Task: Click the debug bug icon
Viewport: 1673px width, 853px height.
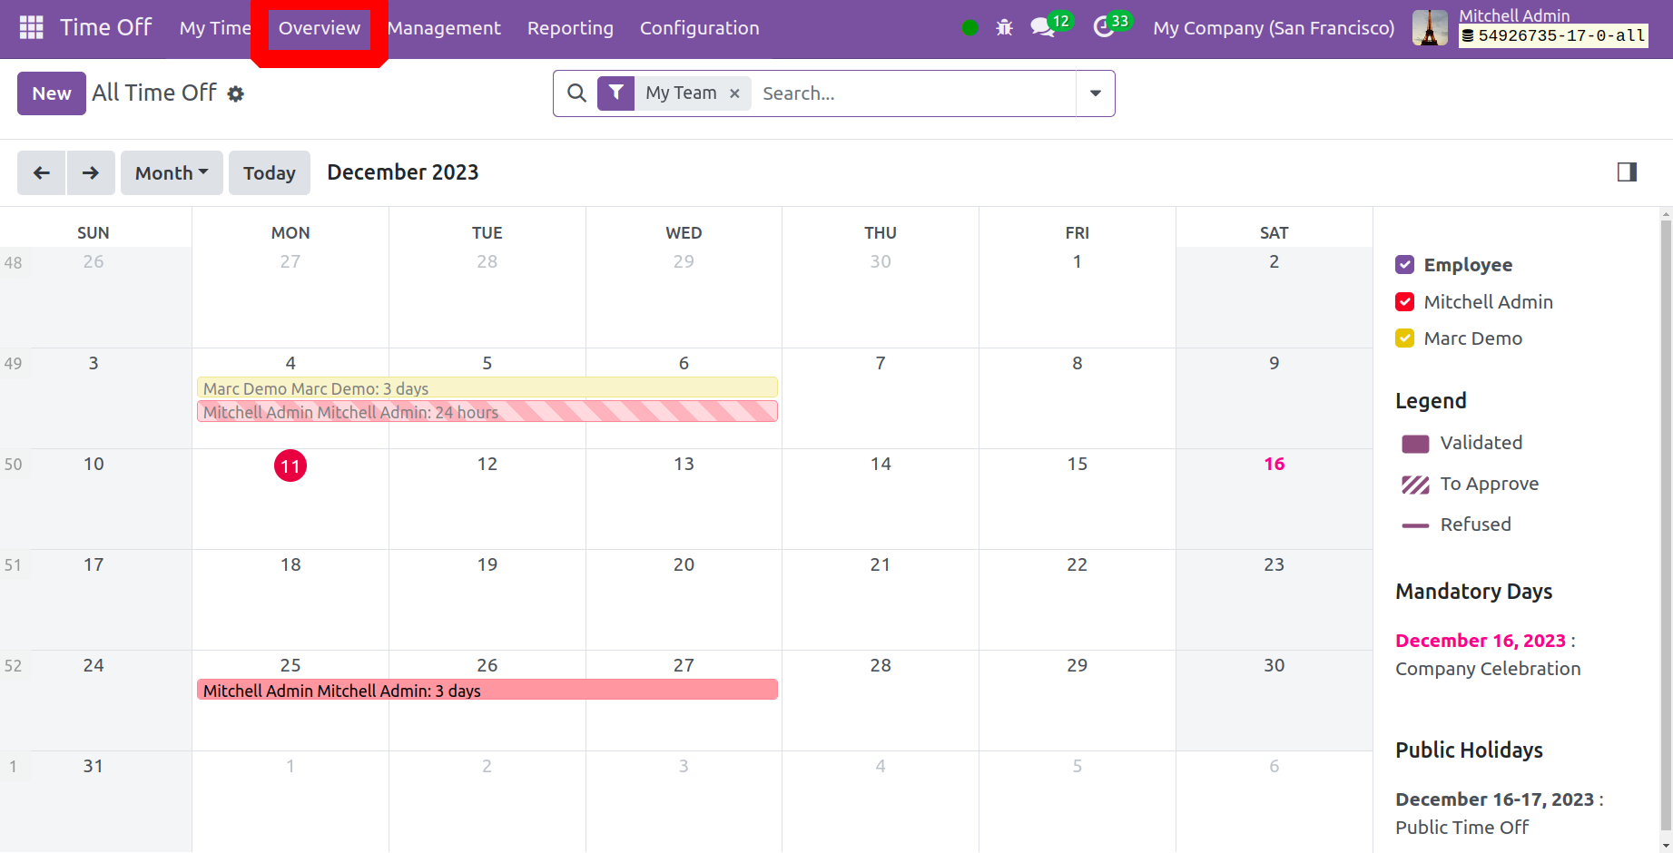Action: 1004,28
